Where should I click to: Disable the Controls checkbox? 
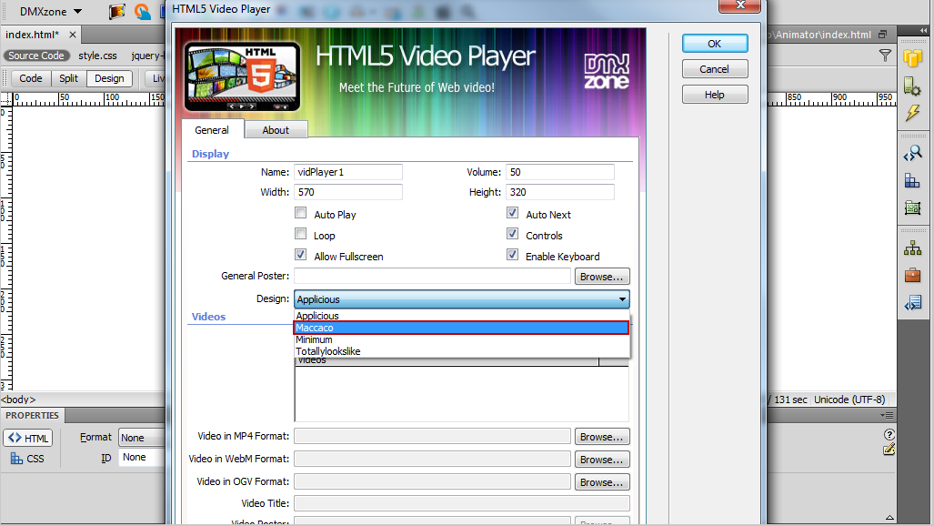click(x=512, y=234)
